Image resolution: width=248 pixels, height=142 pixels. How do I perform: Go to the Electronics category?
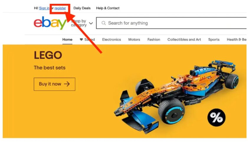click(x=111, y=40)
